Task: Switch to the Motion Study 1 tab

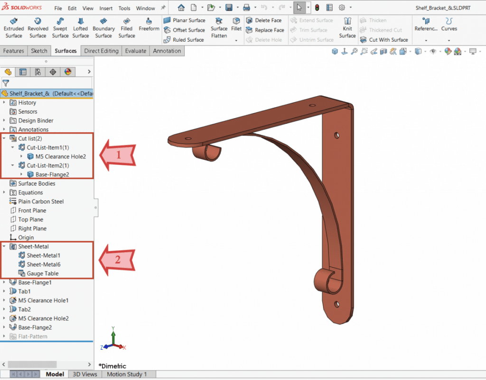Action: (127, 374)
